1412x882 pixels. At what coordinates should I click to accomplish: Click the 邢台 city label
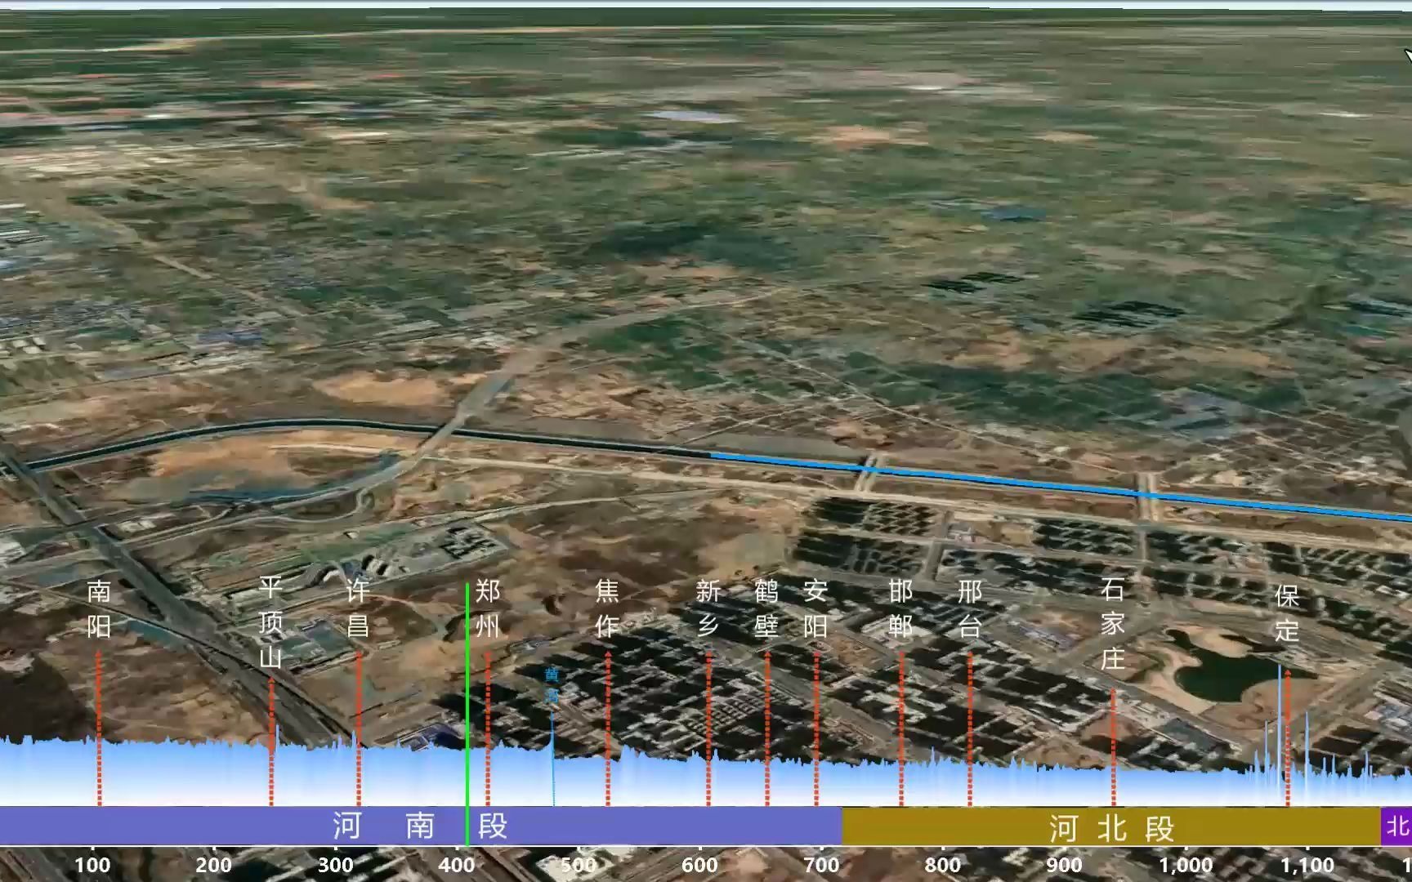(970, 608)
